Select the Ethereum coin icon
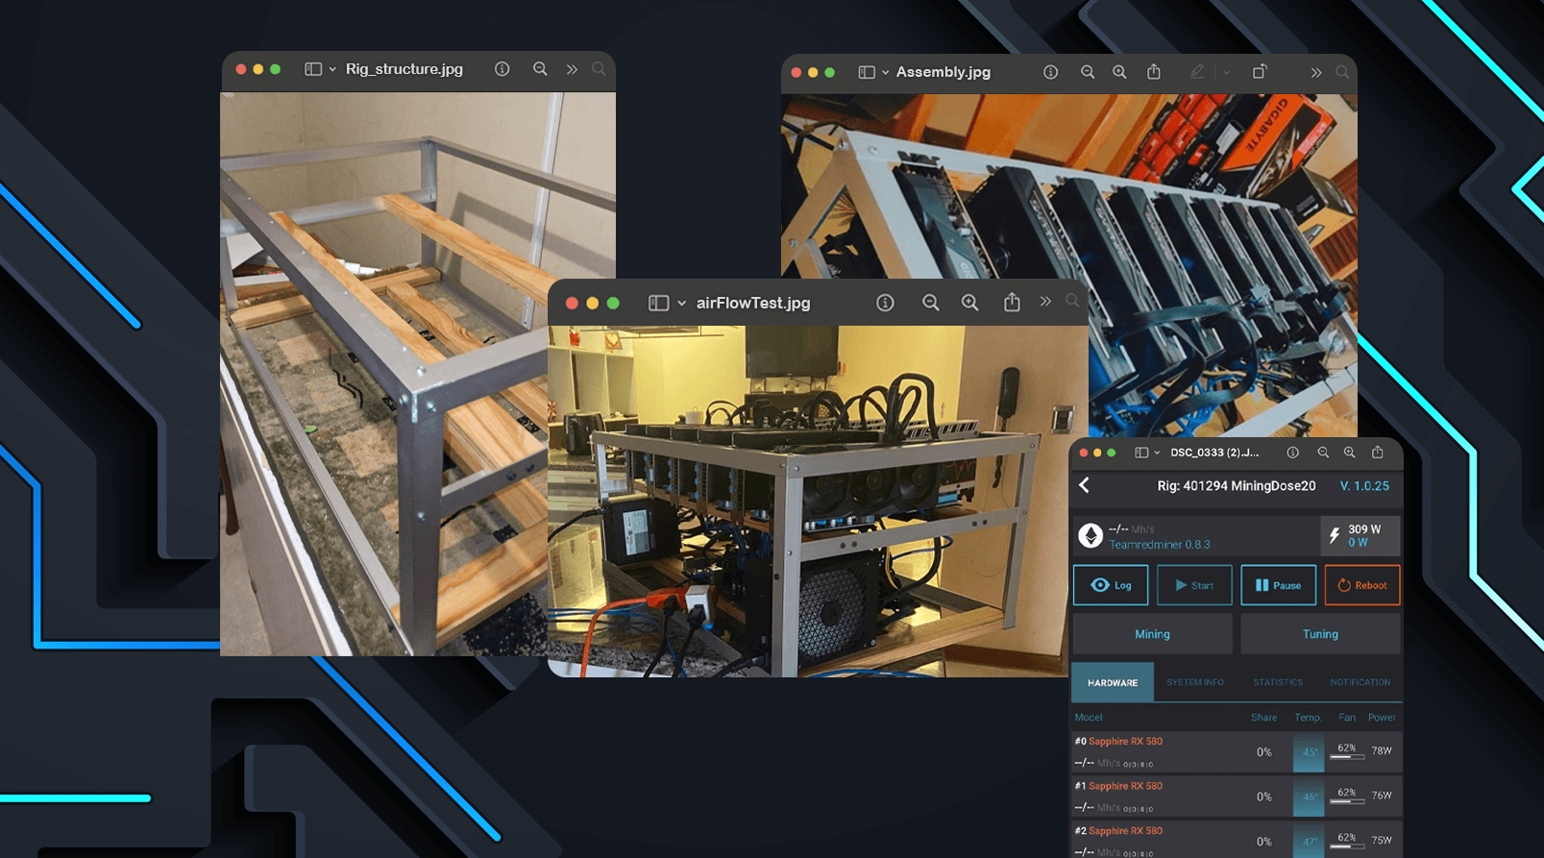Image resolution: width=1544 pixels, height=858 pixels. 1090,535
